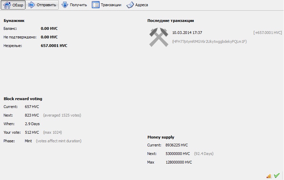The image size is (284, 180).
Task: Click the blue arrow Отправить icon
Action: coord(32,5)
